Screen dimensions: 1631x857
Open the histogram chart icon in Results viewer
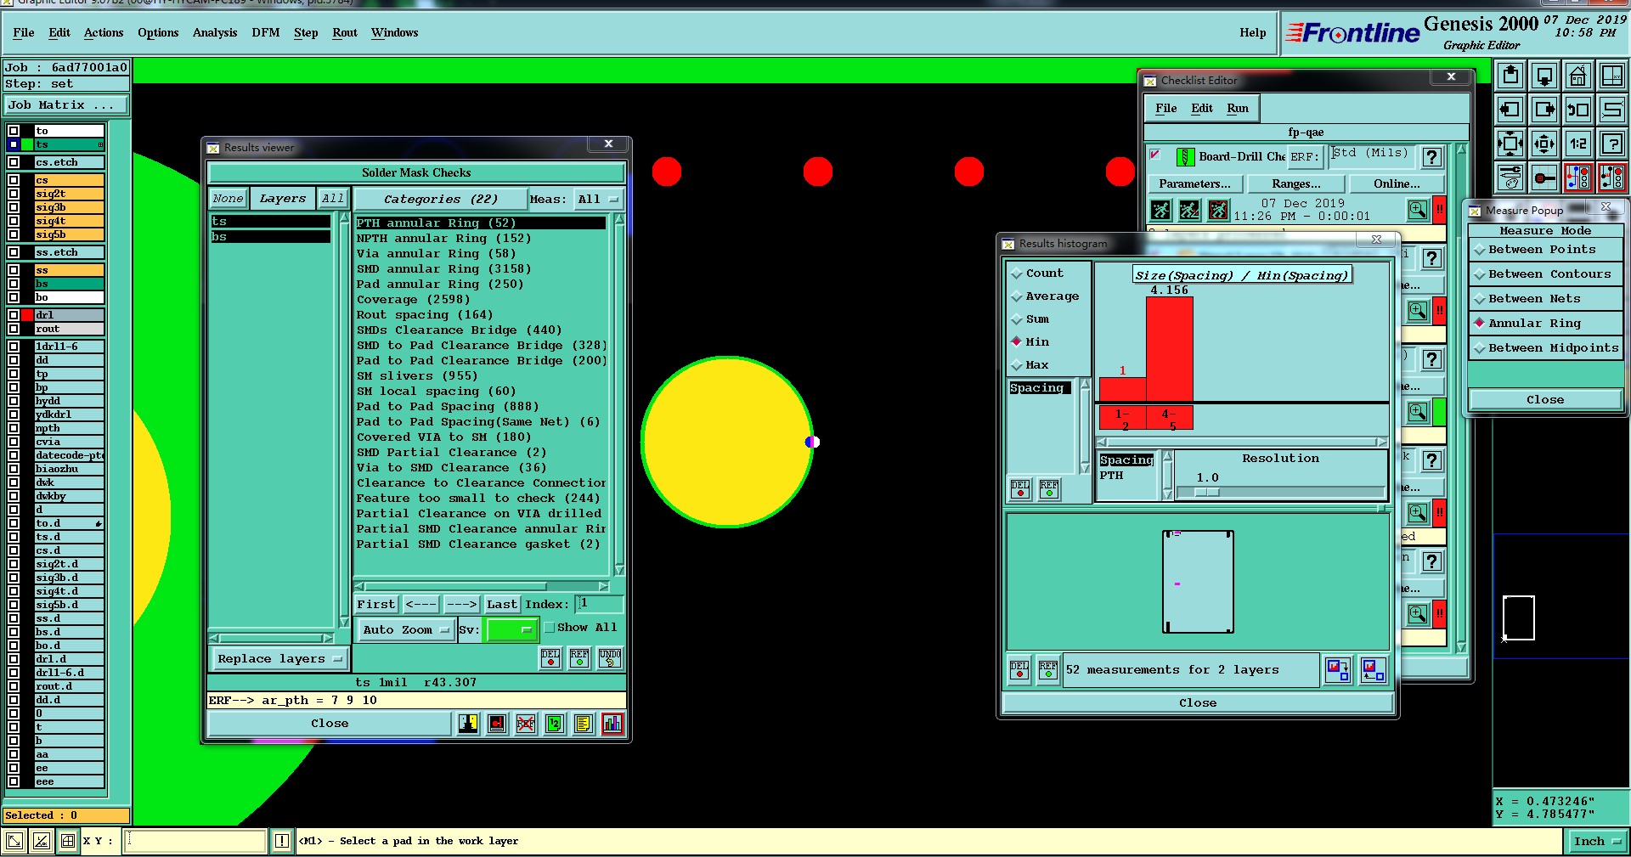click(x=612, y=724)
